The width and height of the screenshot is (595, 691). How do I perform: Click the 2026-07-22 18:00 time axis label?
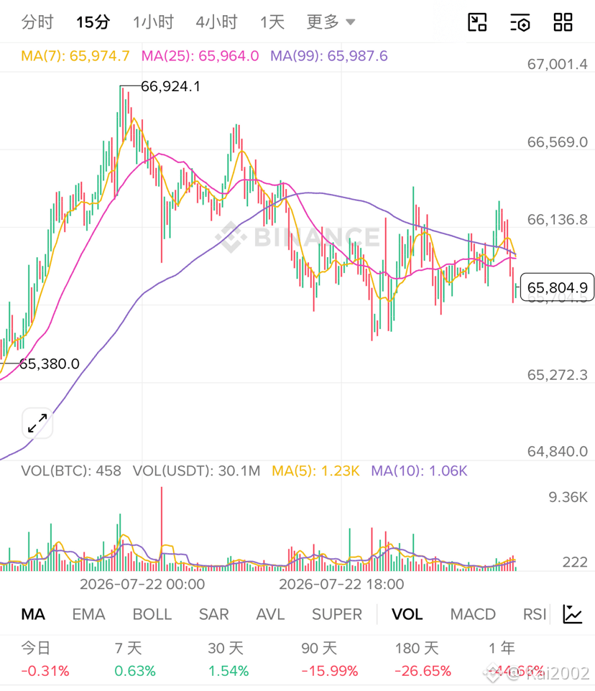click(x=341, y=585)
